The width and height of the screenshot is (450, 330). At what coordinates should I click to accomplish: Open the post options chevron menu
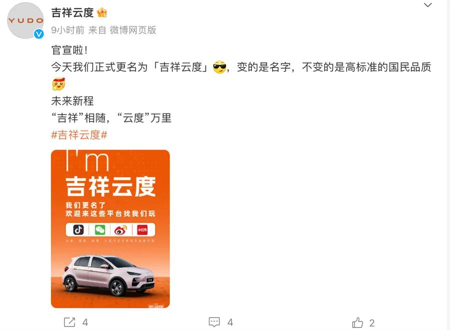pyautogui.click(x=428, y=5)
